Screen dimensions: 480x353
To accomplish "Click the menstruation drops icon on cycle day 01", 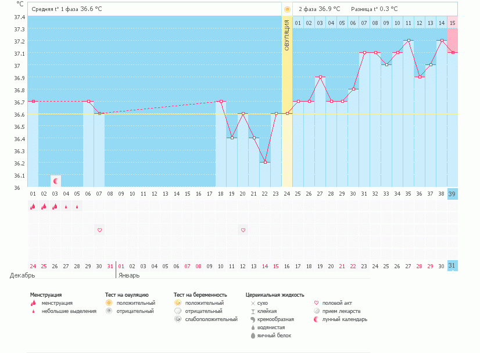I will 33,206.
